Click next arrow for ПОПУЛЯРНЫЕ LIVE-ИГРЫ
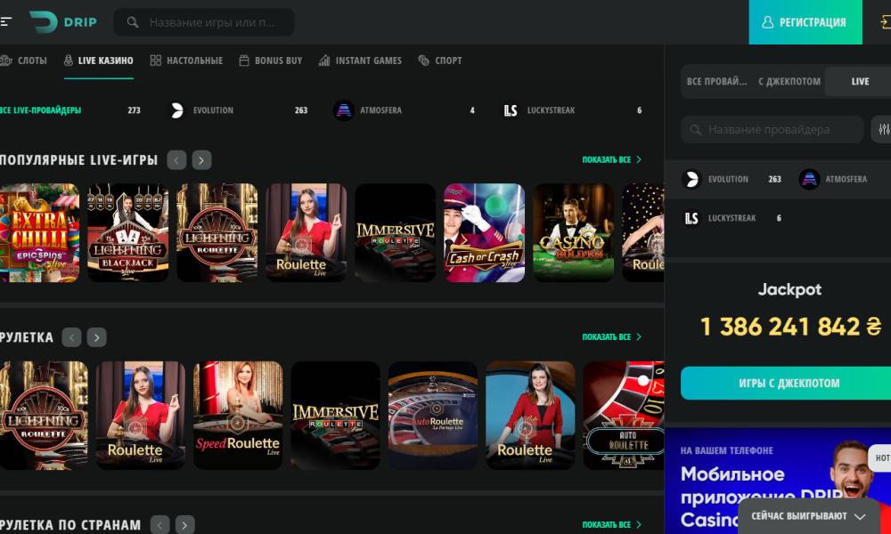 tap(201, 160)
